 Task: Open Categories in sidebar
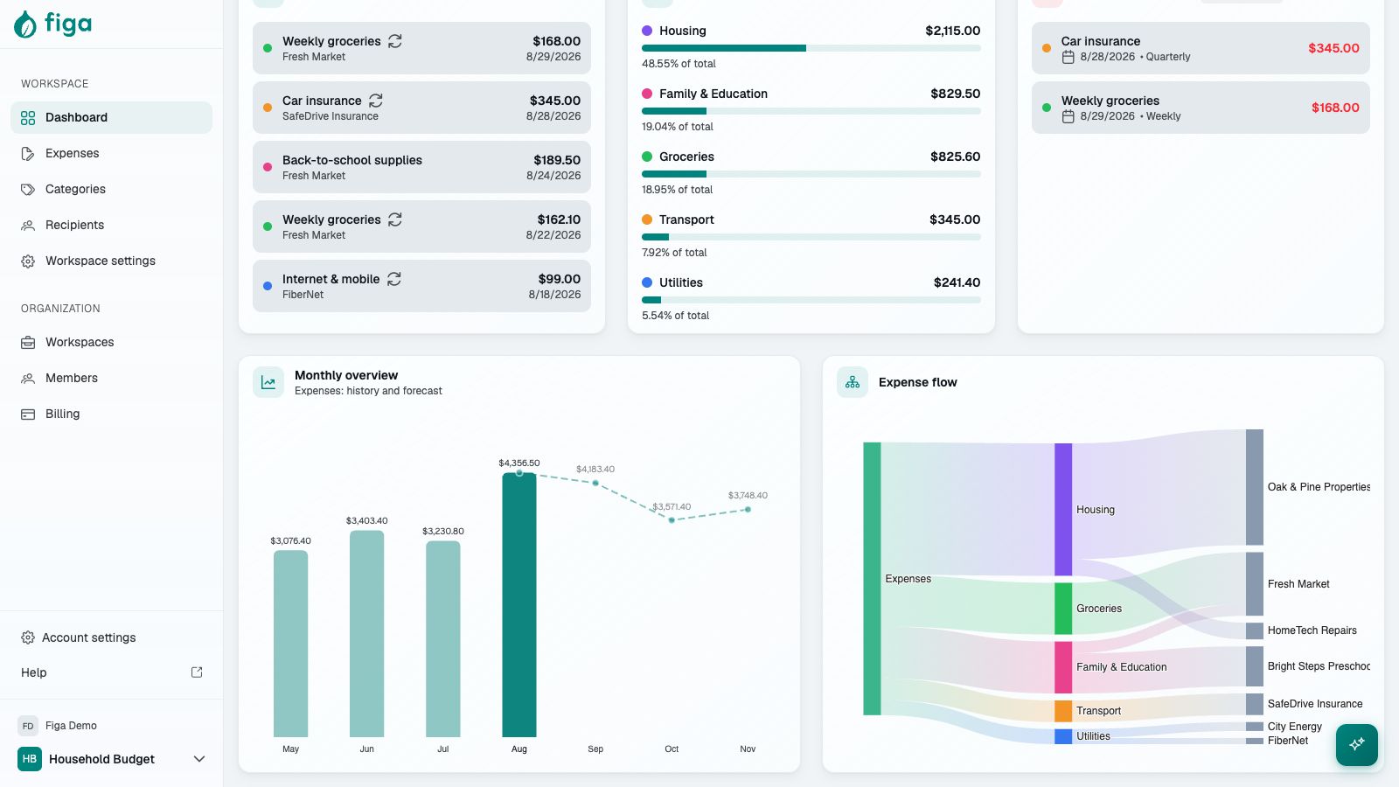pyautogui.click(x=111, y=189)
